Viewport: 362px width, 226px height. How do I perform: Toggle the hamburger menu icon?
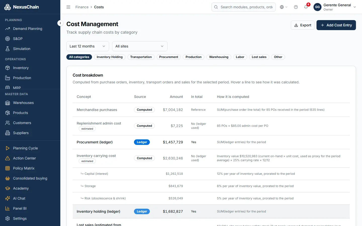click(x=68, y=7)
